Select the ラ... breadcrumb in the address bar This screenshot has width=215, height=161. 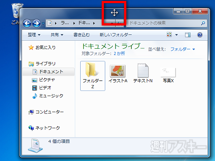click(x=65, y=23)
